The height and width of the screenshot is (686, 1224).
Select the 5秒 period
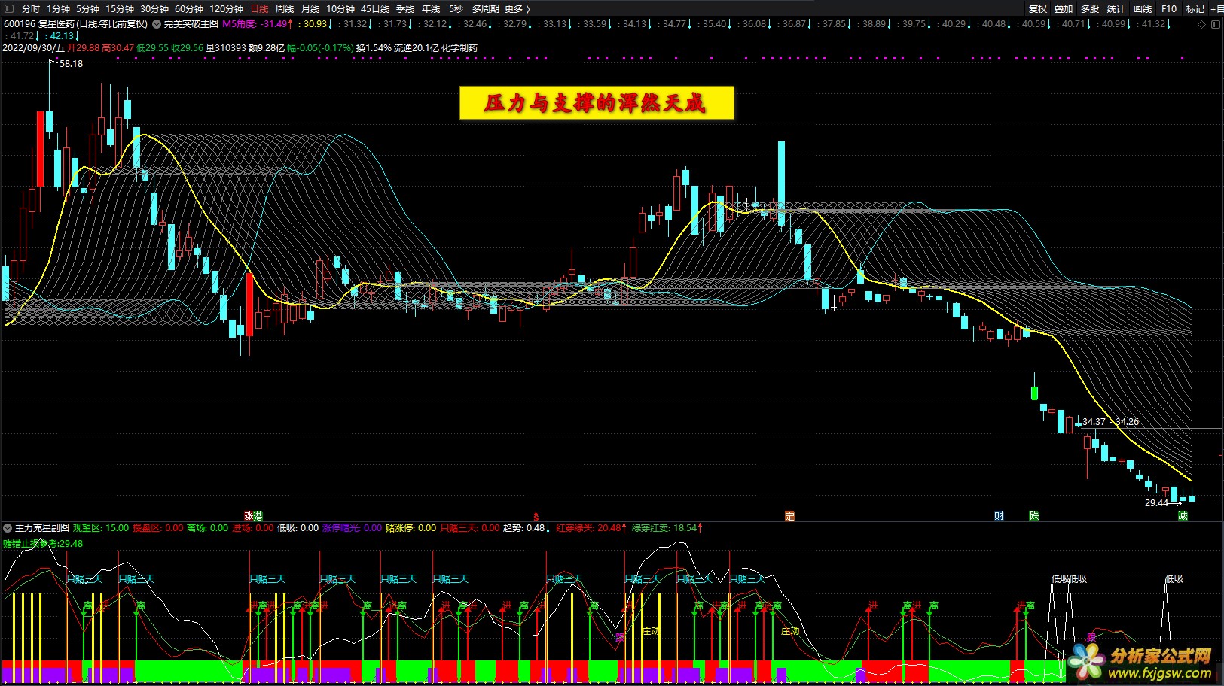click(x=456, y=8)
